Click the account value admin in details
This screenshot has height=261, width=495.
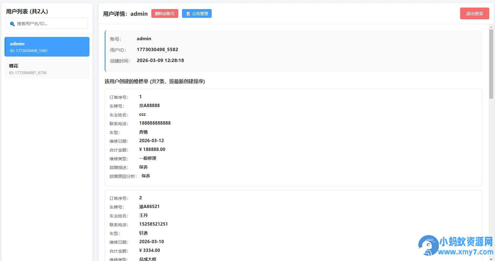point(144,39)
